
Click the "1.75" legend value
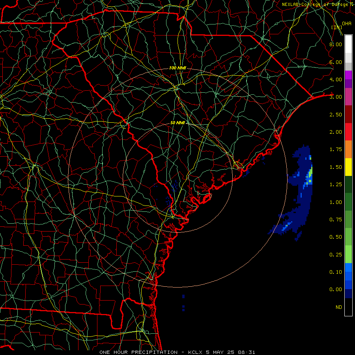336,149
